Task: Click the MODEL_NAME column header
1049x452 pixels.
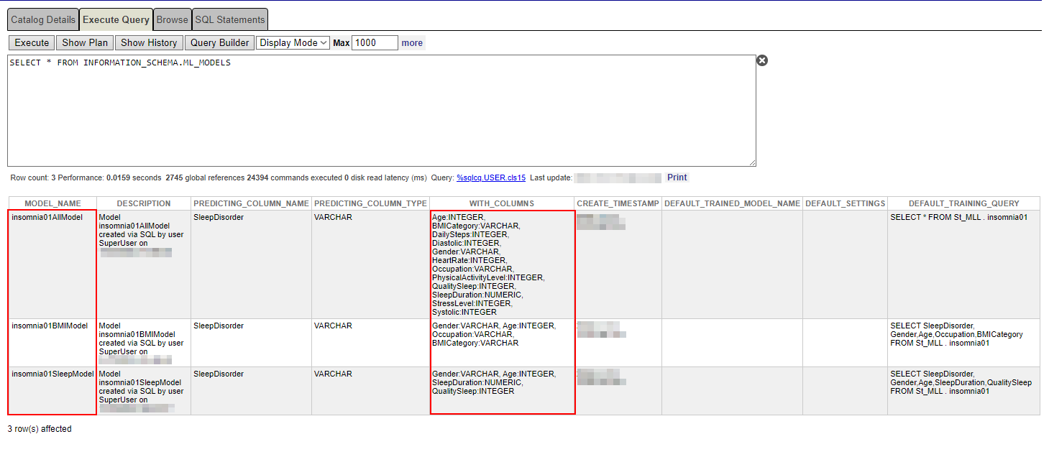Action: (52, 203)
